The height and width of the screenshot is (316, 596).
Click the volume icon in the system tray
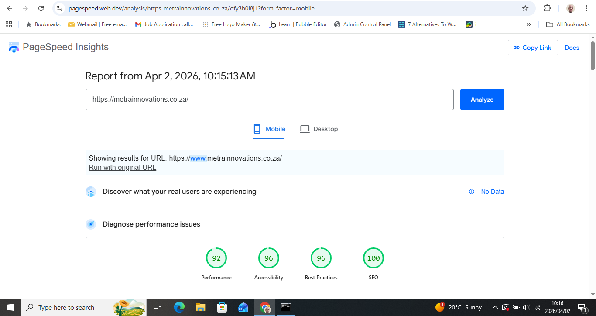click(x=526, y=307)
